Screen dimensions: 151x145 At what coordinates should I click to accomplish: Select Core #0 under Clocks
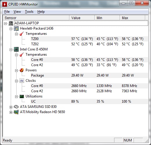pyautogui.click(x=89, y=86)
